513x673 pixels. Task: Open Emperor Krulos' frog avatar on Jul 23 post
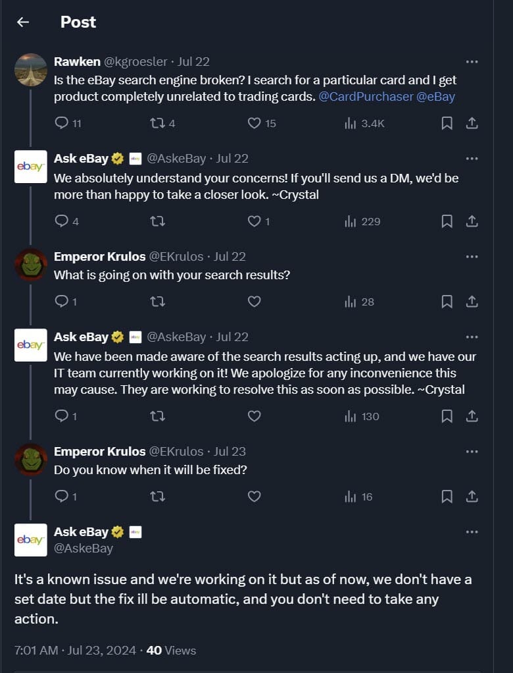(x=31, y=460)
